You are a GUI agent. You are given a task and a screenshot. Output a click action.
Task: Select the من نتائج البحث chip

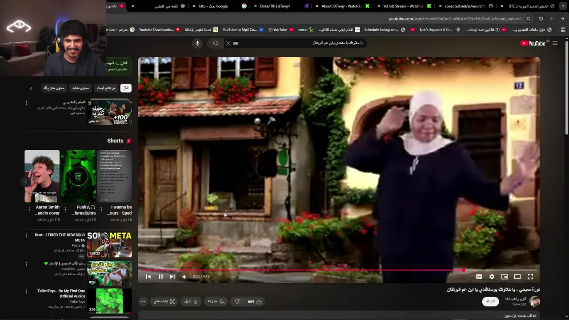pyautogui.click(x=106, y=88)
